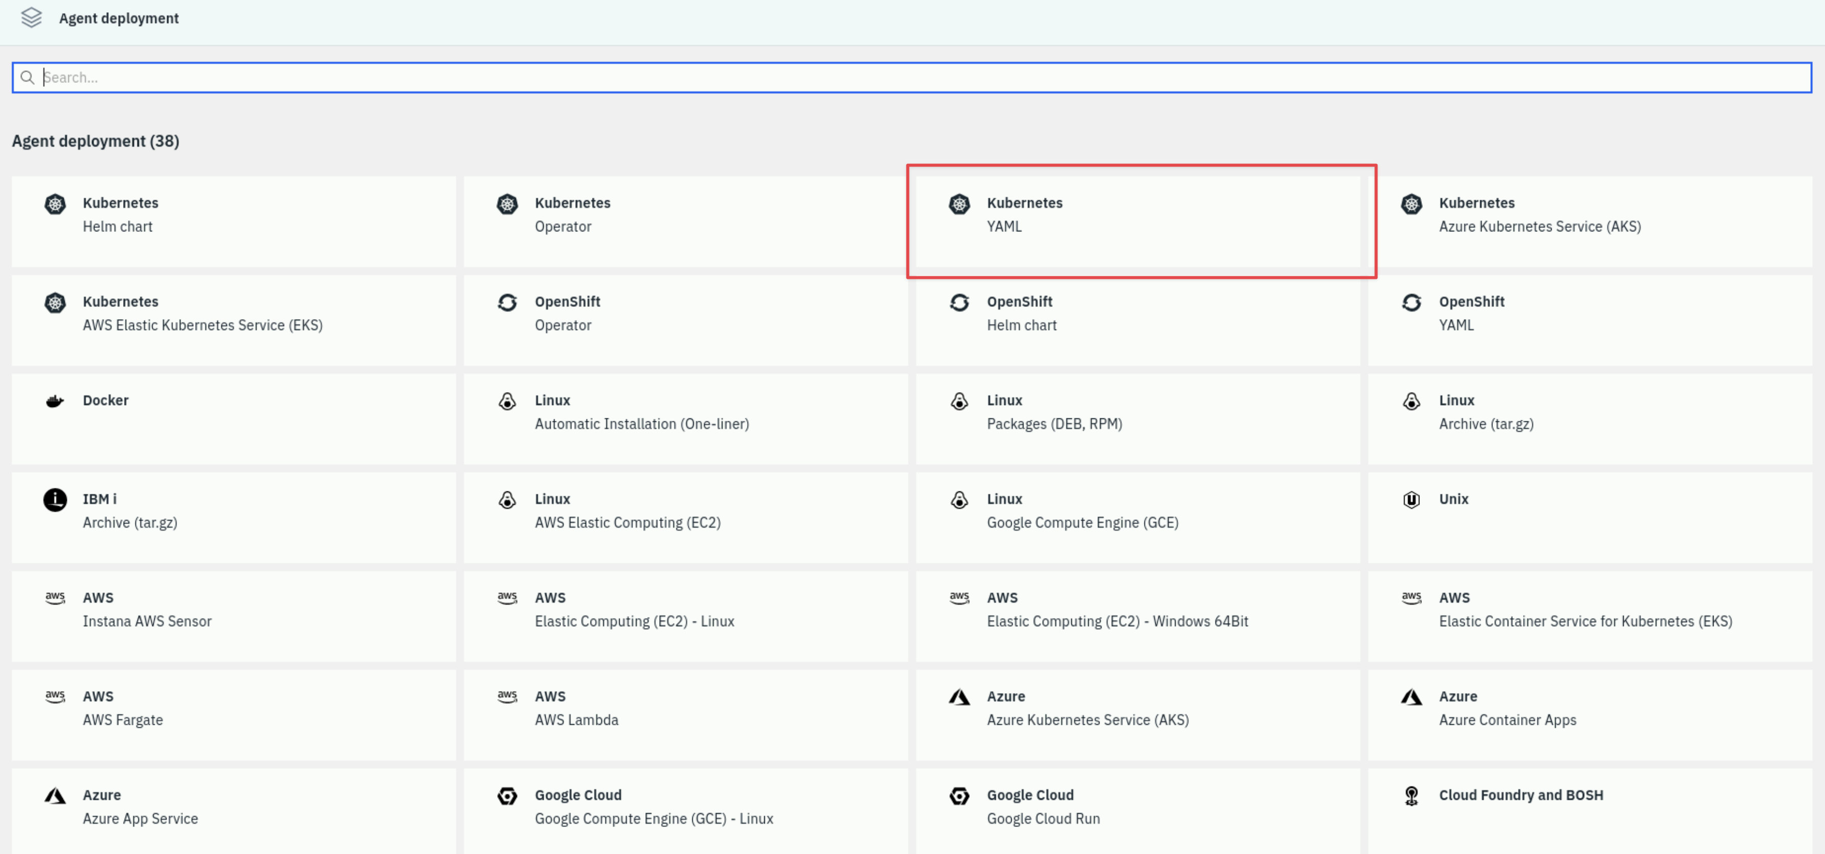Choose the 'AWS Lambda' text
The height and width of the screenshot is (854, 1825).
577,720
